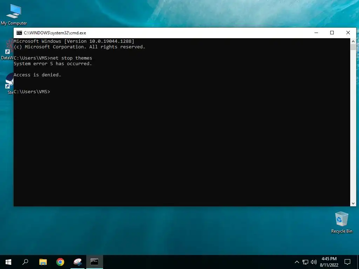
Task: Click the 'Microsoft Windows [Version 10.0.19044.1288]' line
Action: [x=74, y=41]
